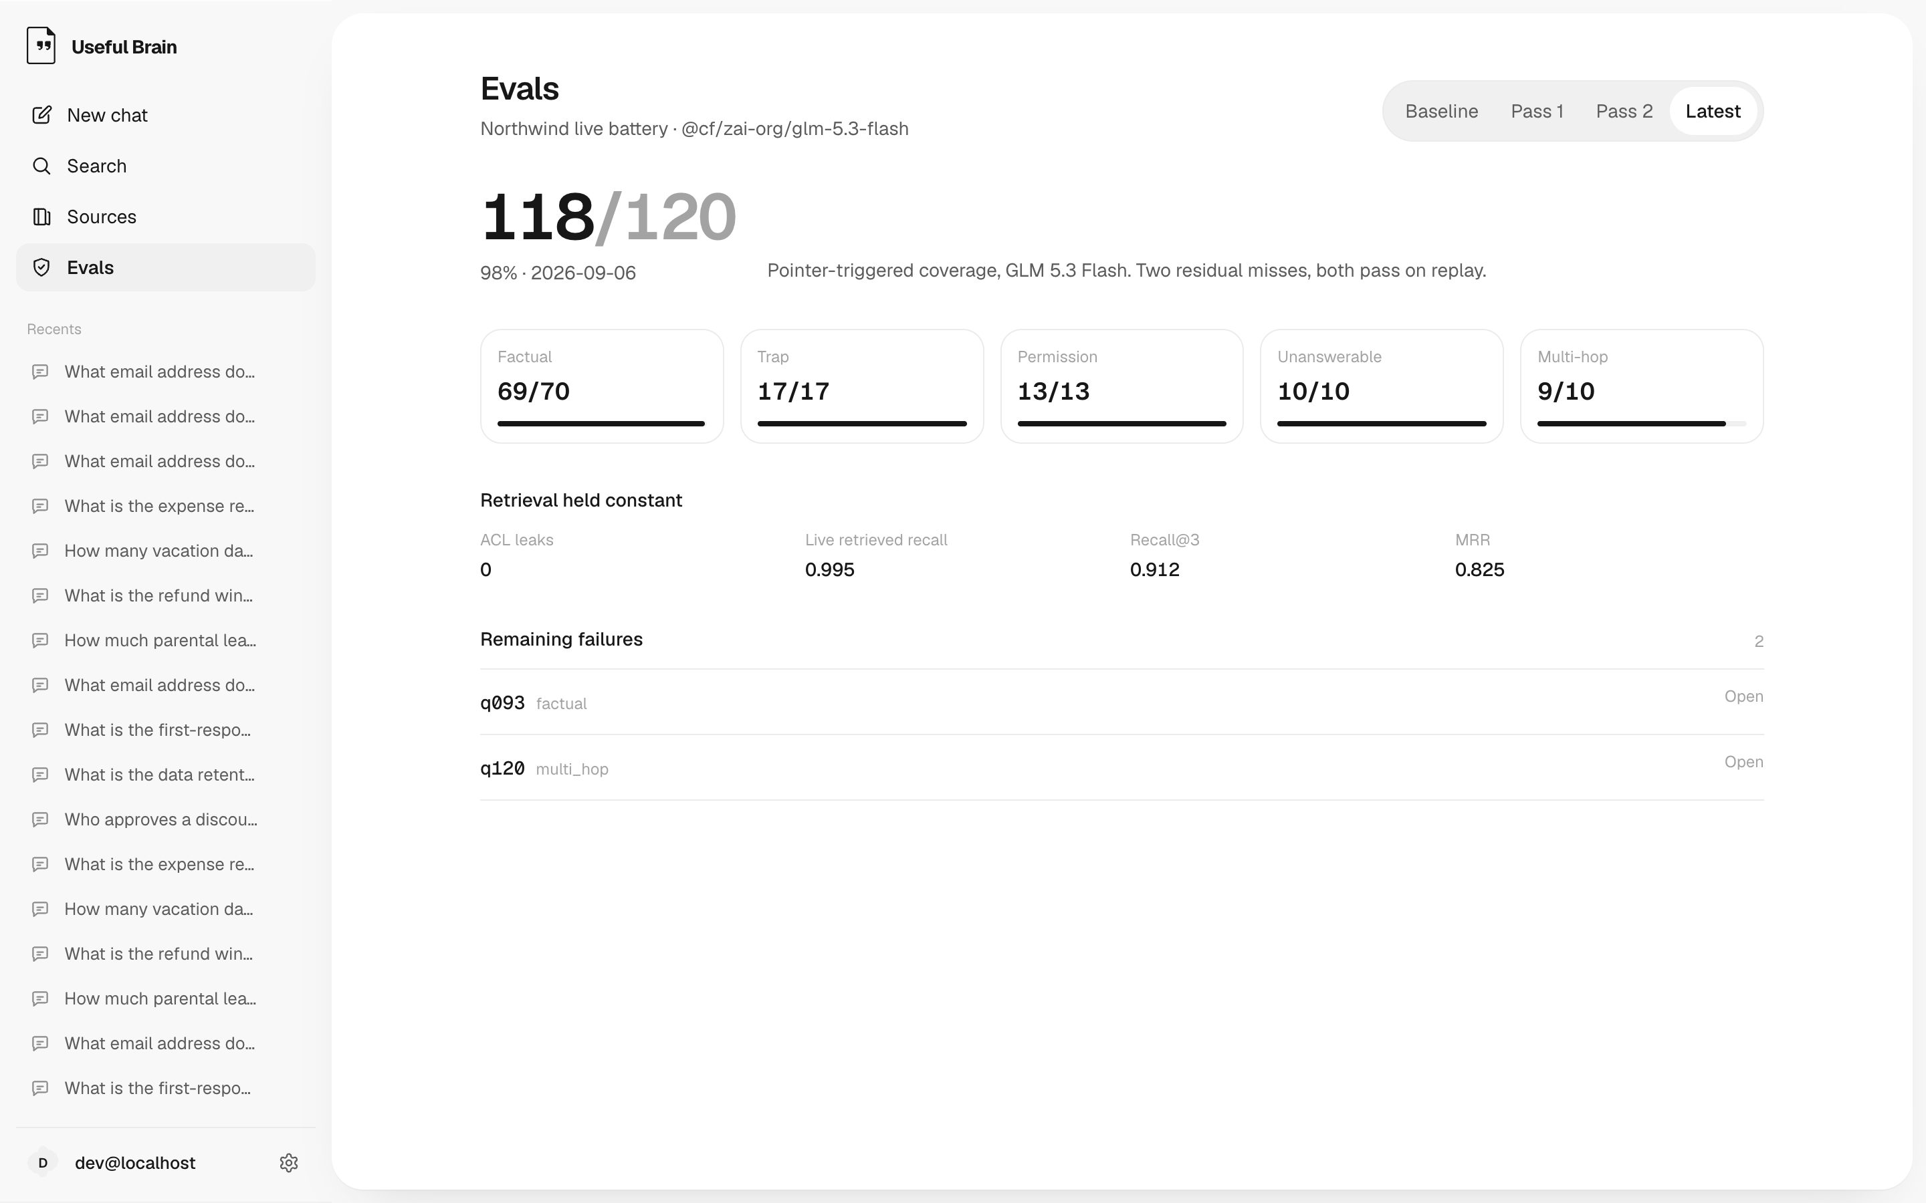Viewport: 1926px width, 1203px height.
Task: Click the "@cf/zai-org/glm-5.3-flash" subtitle
Action: click(x=794, y=129)
